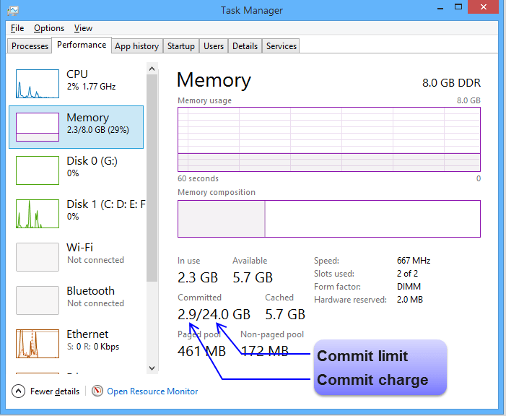
Task: Click the 8.0 GB DDR heading text
Action: pos(451,82)
